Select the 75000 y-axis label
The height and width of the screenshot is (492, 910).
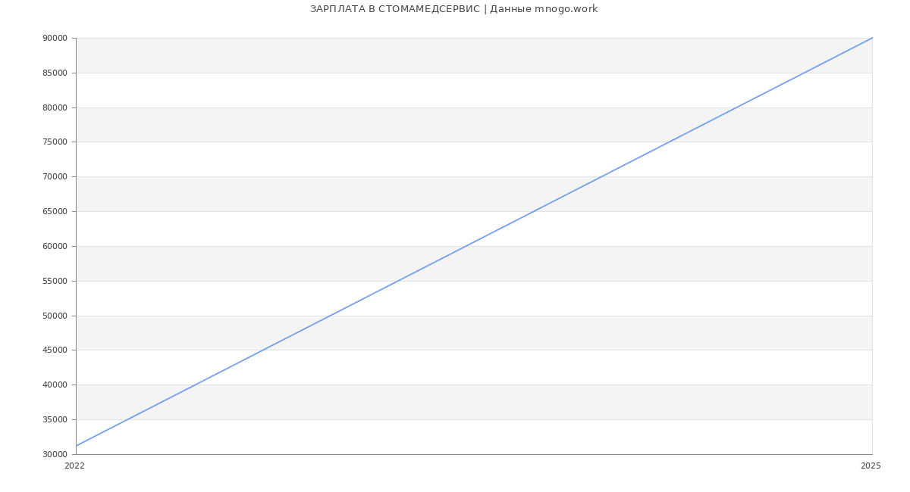pyautogui.click(x=55, y=142)
